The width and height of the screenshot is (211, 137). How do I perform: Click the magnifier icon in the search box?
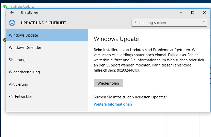click(203, 23)
